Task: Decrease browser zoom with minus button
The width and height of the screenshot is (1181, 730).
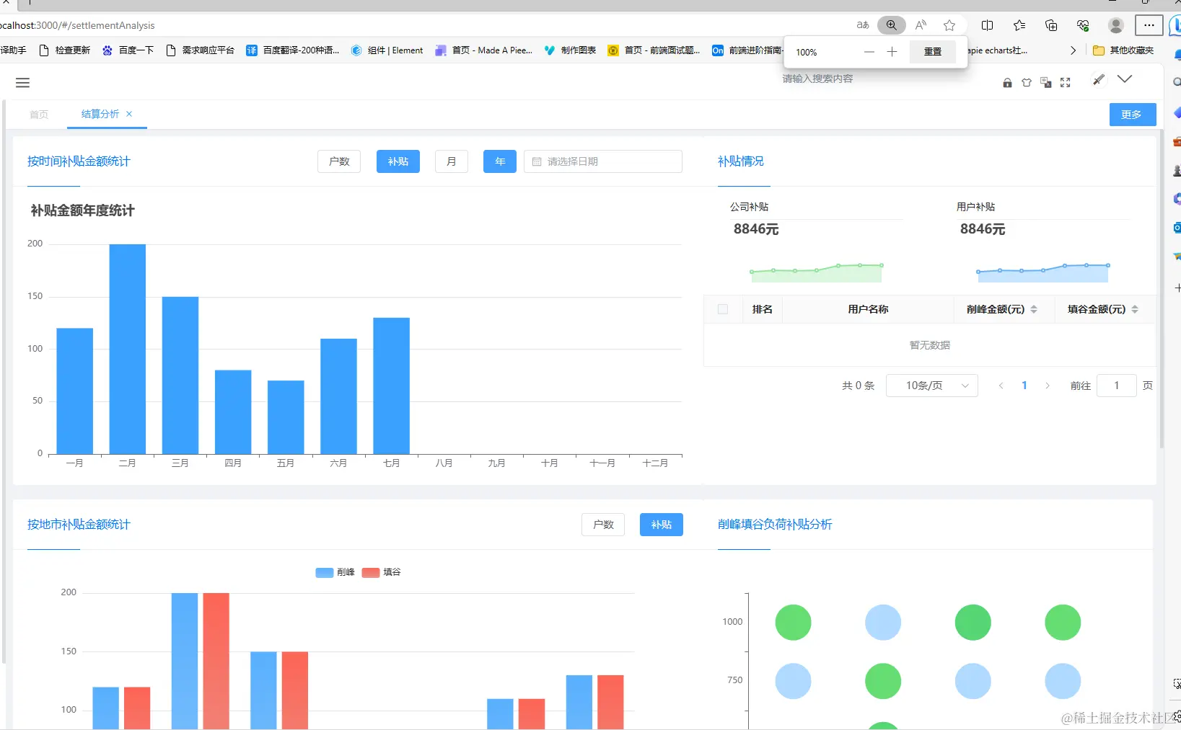Action: [869, 52]
